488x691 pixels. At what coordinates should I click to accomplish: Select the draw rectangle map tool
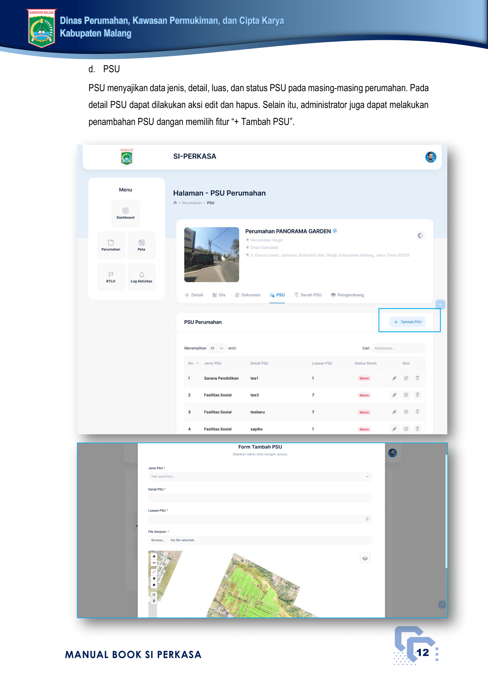[154, 585]
